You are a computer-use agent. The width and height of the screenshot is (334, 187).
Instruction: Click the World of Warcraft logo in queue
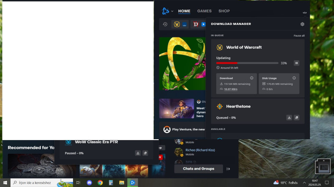pyautogui.click(x=220, y=47)
